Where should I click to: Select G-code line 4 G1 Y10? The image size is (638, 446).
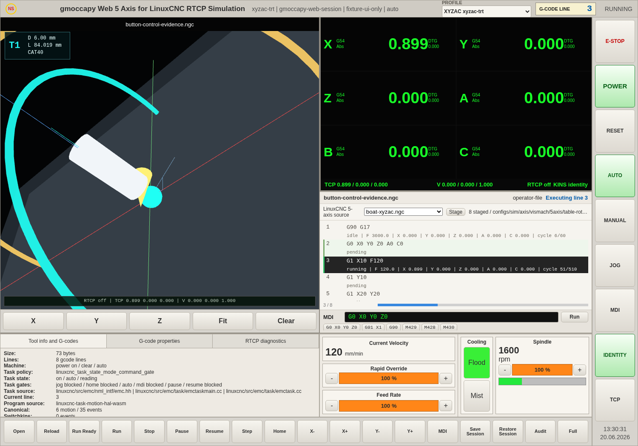click(456, 281)
